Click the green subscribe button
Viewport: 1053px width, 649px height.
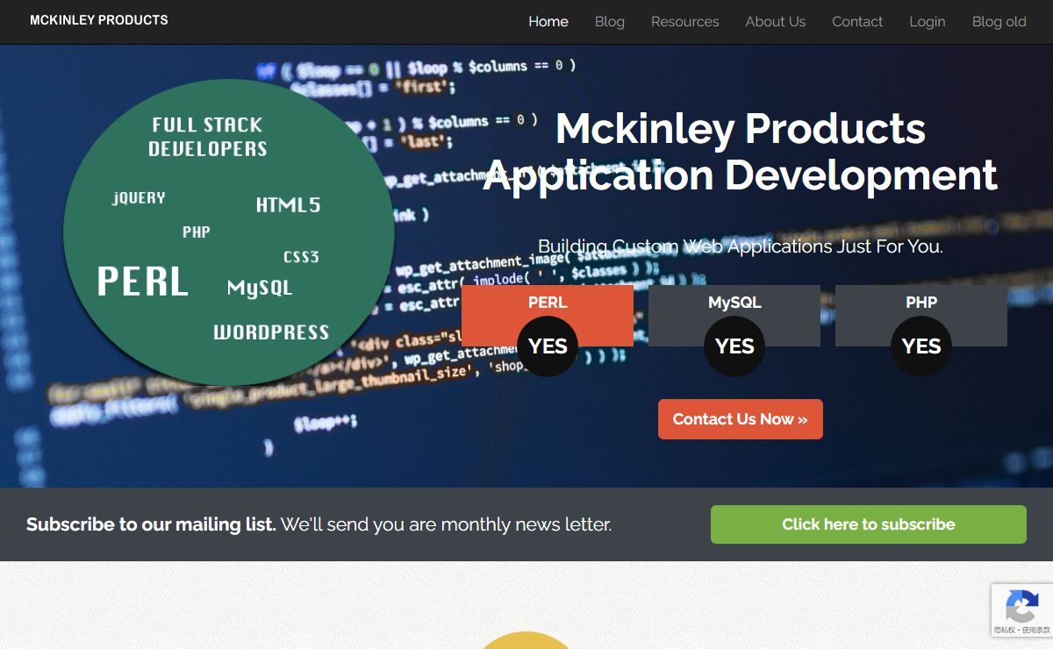click(x=869, y=524)
